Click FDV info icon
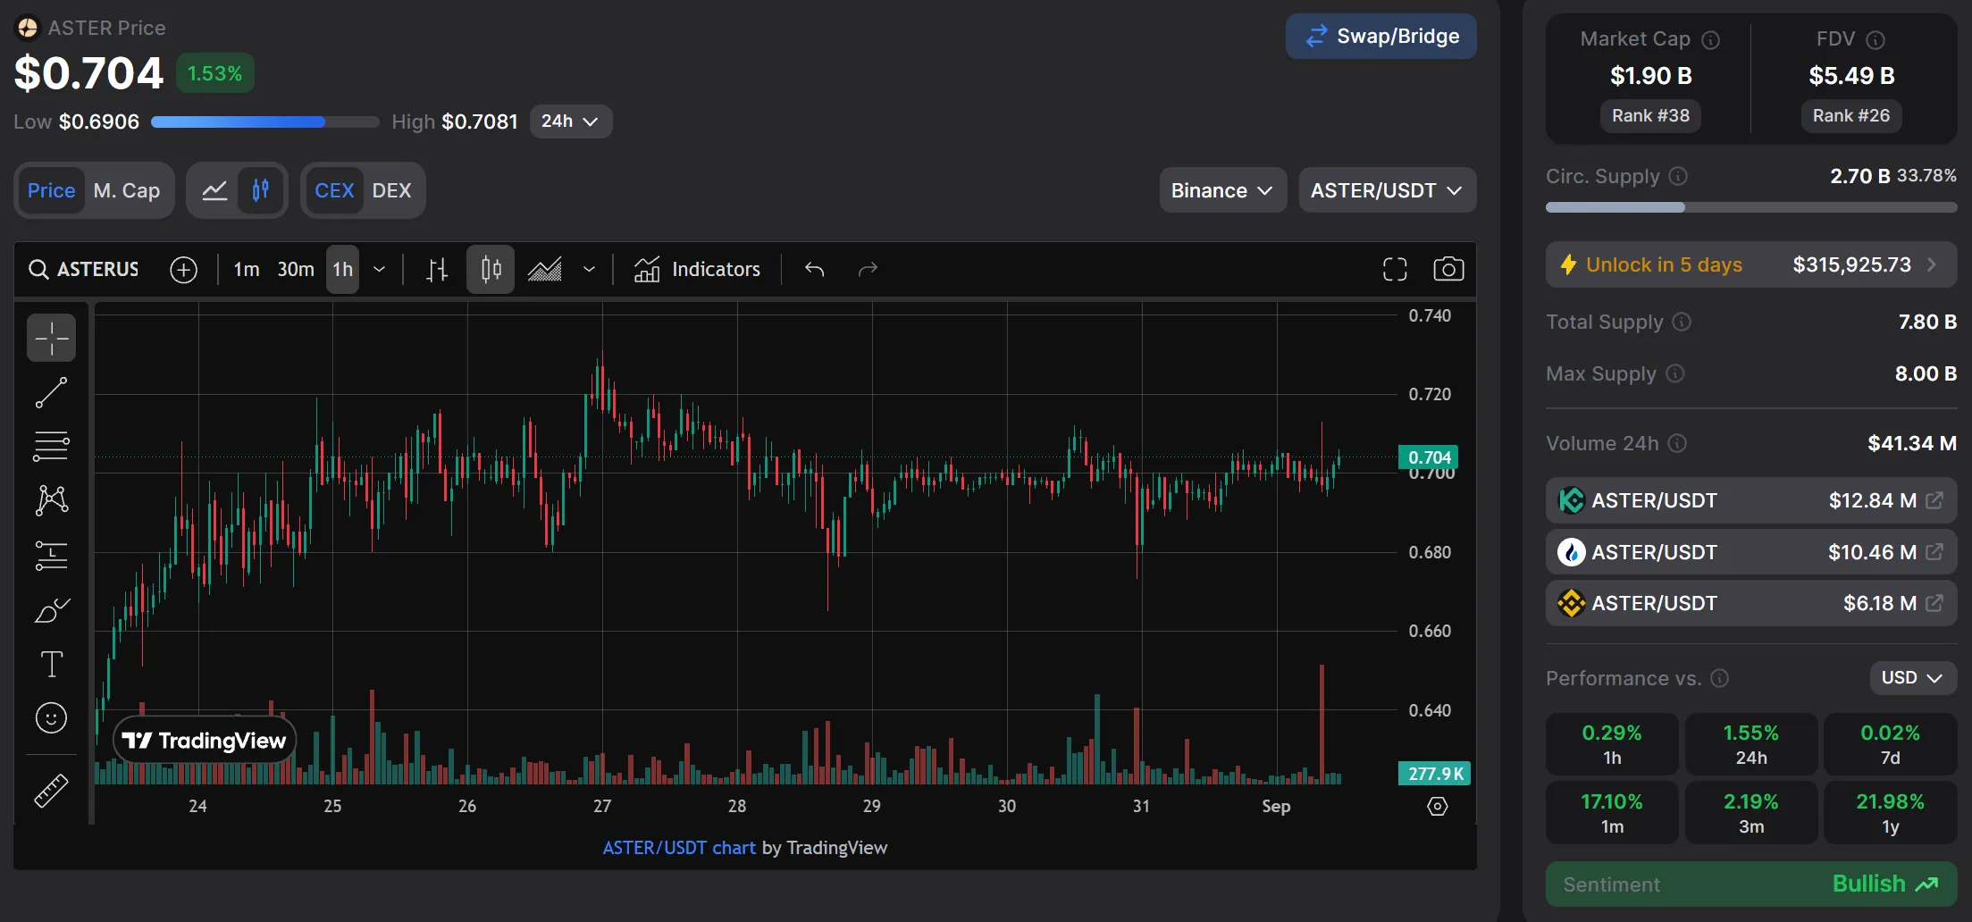The height and width of the screenshot is (922, 1972). (1875, 40)
